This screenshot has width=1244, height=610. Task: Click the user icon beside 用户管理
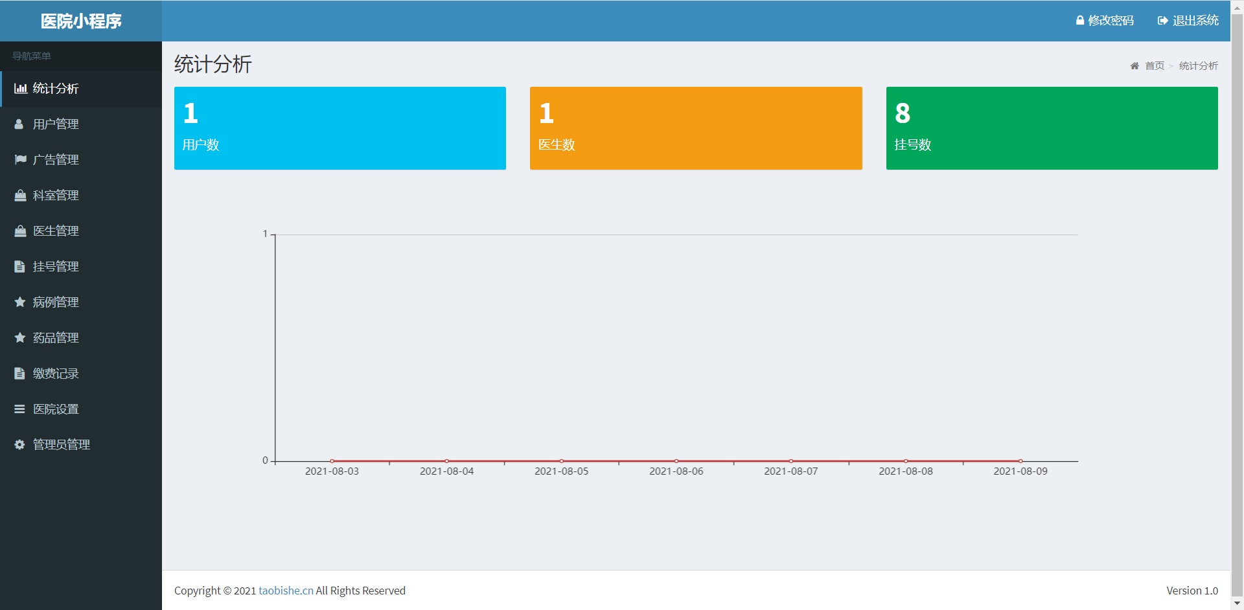click(x=19, y=124)
